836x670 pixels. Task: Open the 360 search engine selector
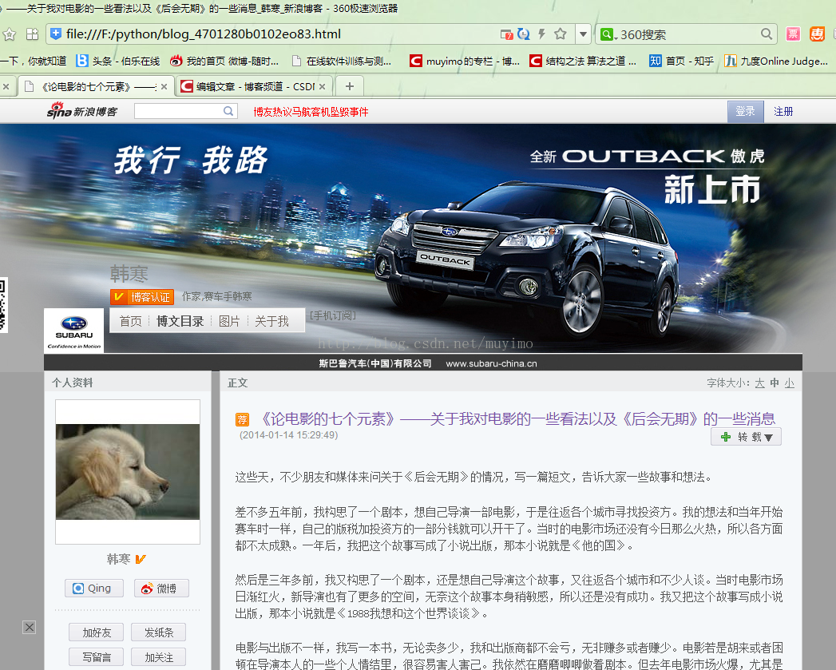pos(608,34)
